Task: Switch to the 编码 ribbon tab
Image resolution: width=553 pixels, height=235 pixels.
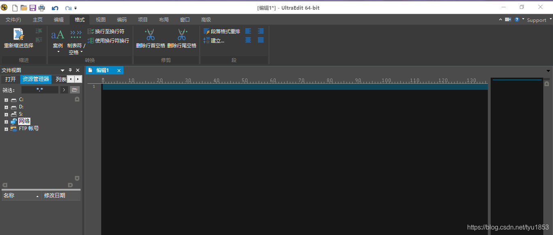Action: tap(122, 19)
